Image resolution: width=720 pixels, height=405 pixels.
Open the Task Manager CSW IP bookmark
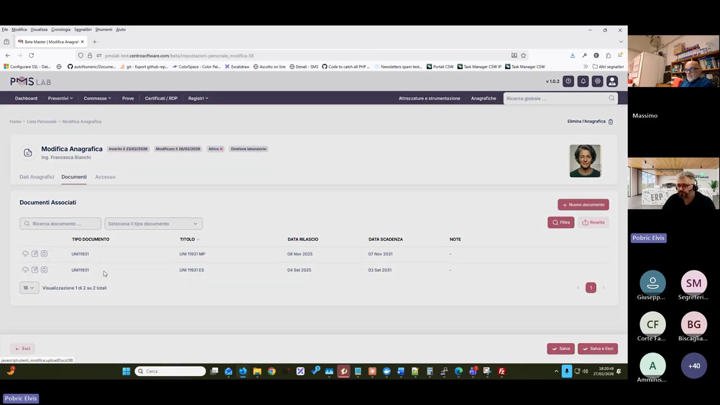[479, 66]
